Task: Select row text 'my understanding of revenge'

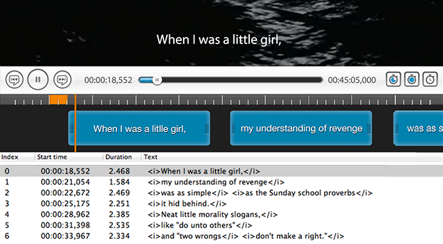Action: pos(214,182)
